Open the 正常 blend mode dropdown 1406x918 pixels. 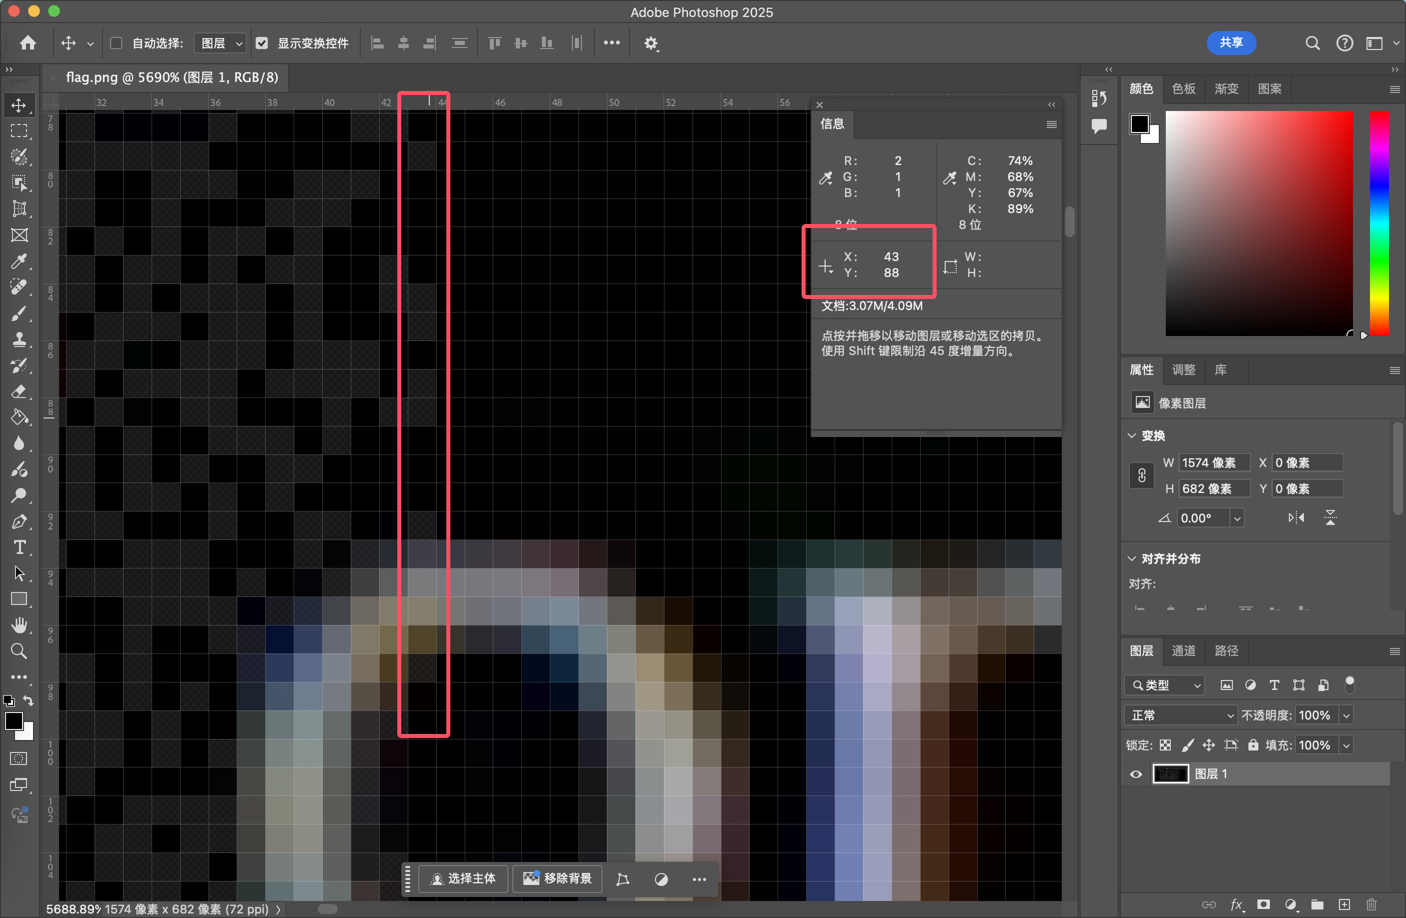(1180, 715)
